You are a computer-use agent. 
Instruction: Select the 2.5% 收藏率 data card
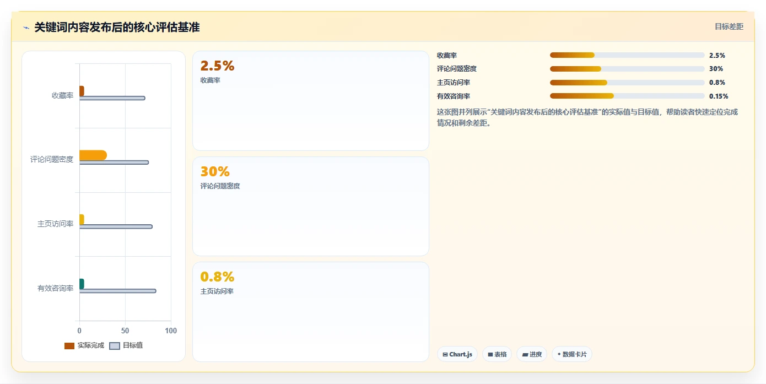click(311, 101)
